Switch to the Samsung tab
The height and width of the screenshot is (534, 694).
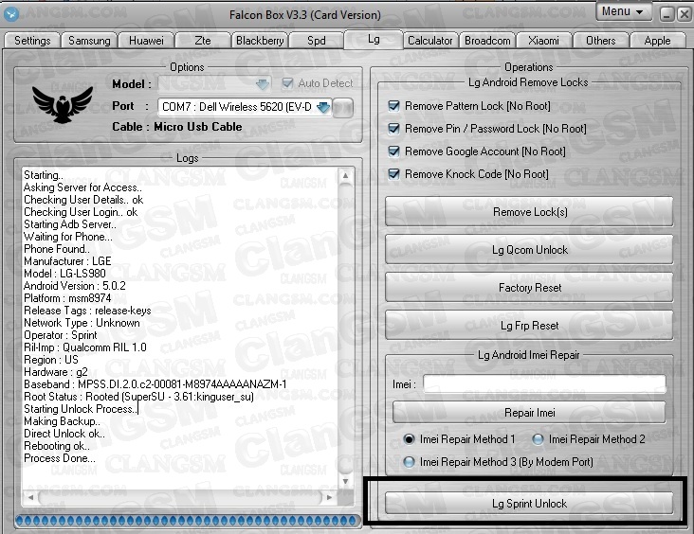click(89, 41)
